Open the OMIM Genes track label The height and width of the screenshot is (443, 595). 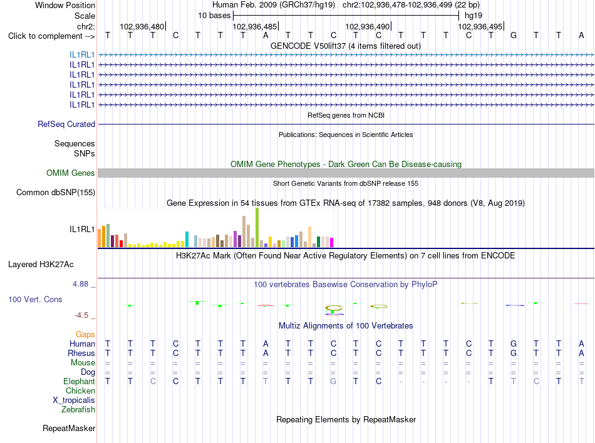(x=71, y=173)
